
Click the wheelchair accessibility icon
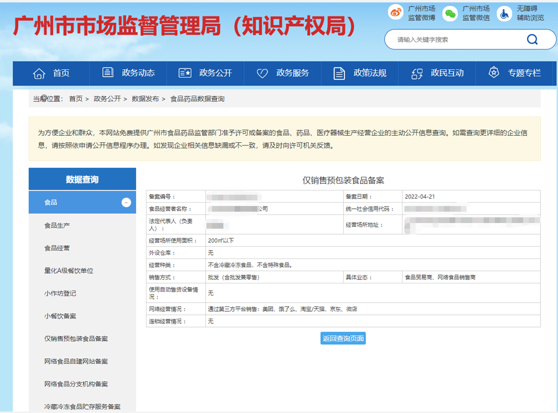504,14
